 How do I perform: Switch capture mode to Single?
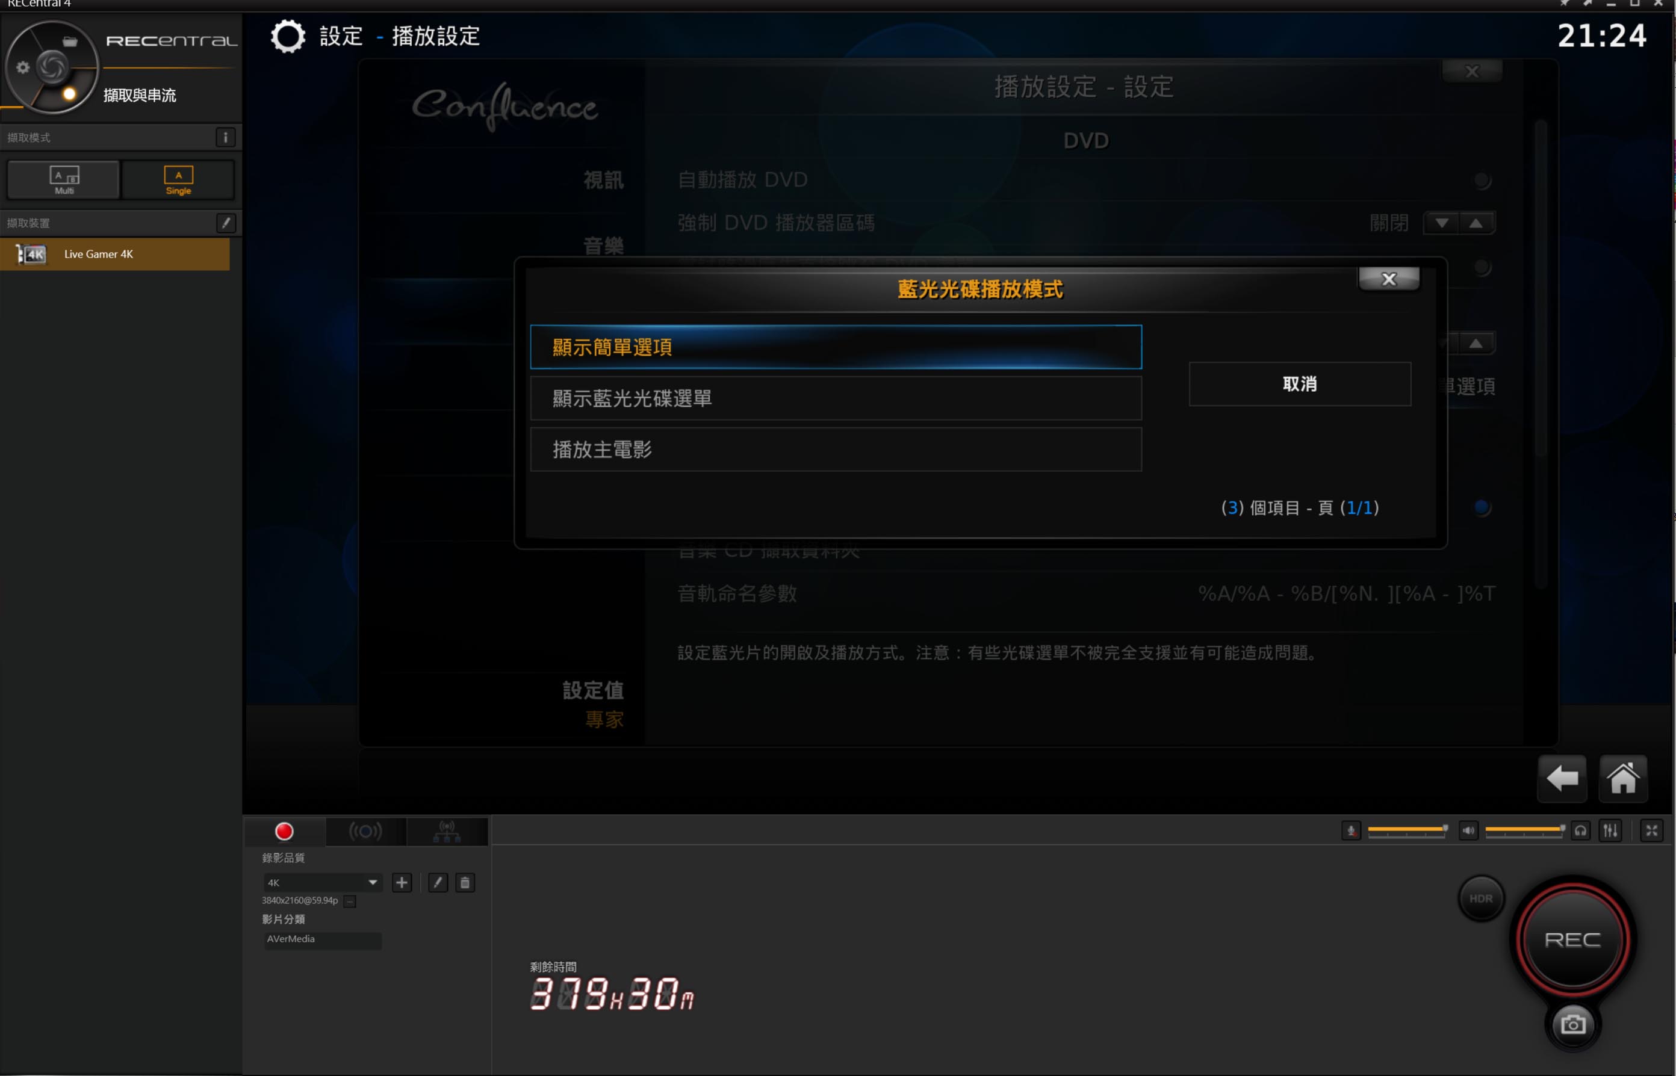(178, 179)
